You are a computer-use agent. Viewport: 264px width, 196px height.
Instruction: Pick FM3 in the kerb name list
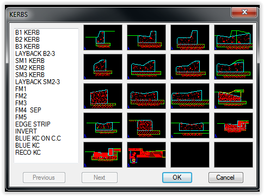pos(21,103)
